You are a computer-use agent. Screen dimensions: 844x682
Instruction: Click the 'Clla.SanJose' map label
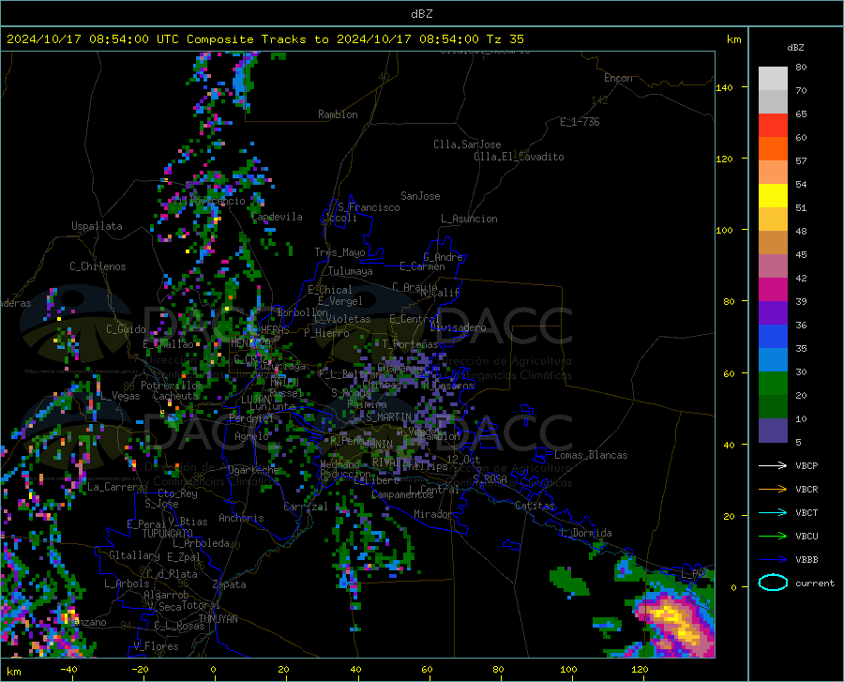pos(467,144)
